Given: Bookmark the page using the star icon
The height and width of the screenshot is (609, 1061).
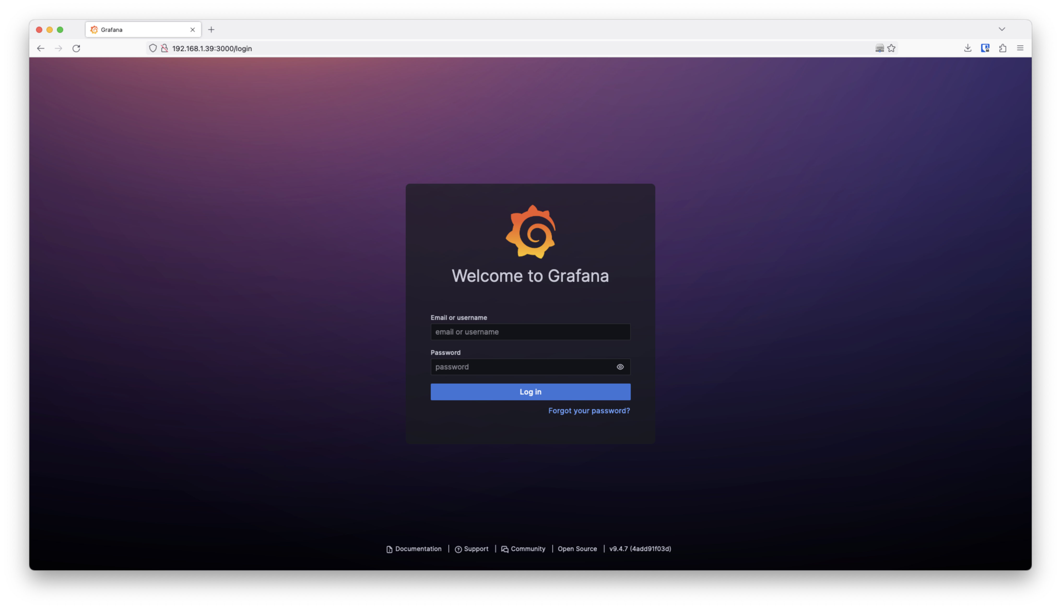Looking at the screenshot, I should click(892, 48).
